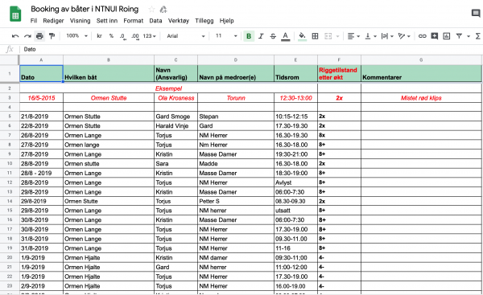This screenshot has height=295, width=483.
Task: Open the Rediger menu
Action: coord(53,21)
